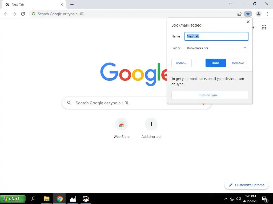The width and height of the screenshot is (273, 204).
Task: Click the bookmark Name field
Action: coord(216,36)
